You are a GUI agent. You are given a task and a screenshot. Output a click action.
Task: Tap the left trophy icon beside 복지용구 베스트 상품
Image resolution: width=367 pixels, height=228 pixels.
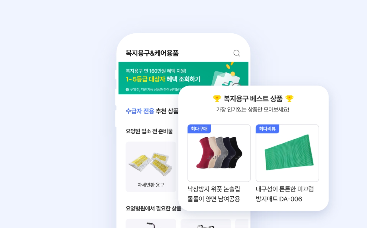tap(217, 99)
